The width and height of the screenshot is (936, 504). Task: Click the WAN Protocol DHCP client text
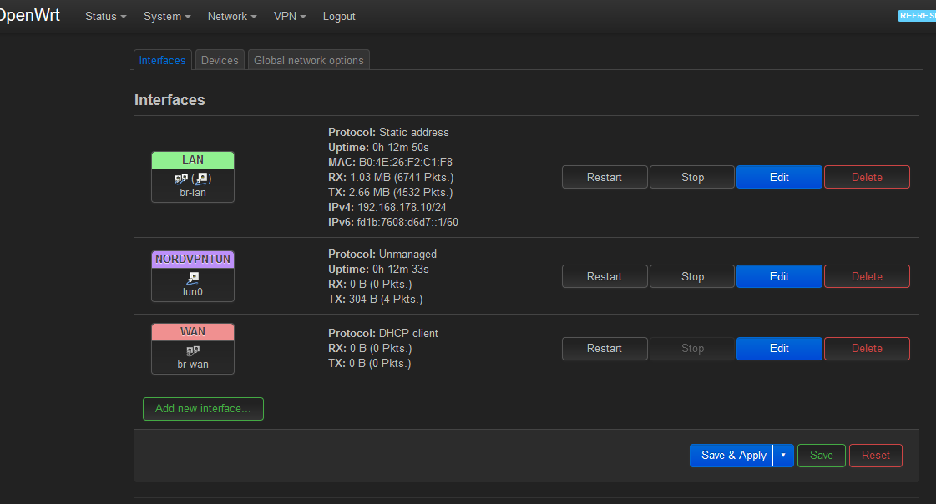(x=383, y=334)
